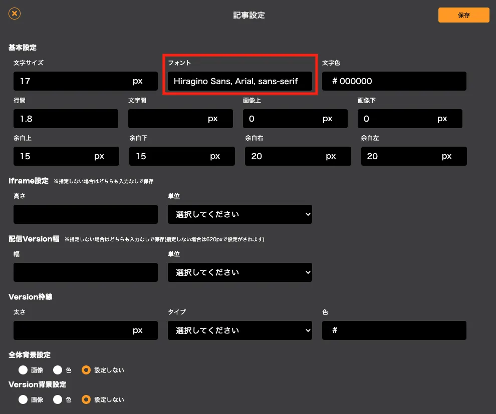Expand the Version枠線 タイプ dropdown
The width and height of the screenshot is (496, 414).
(x=240, y=330)
